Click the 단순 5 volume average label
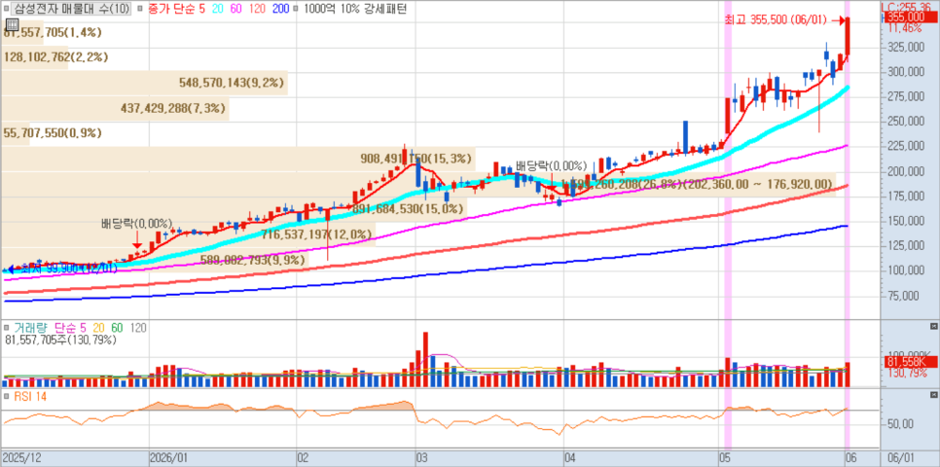940x467 pixels. click(71, 328)
